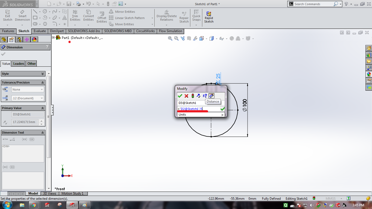372x209 pixels.
Task: Open the Motion Study 1 tab
Action: pos(72,193)
